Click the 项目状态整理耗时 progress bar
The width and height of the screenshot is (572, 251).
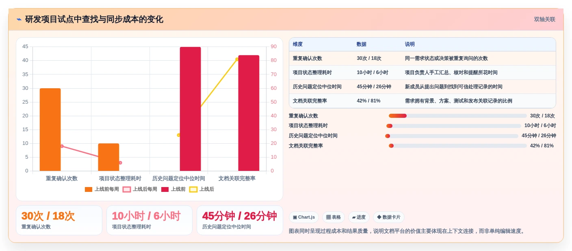pyautogui.click(x=454, y=126)
